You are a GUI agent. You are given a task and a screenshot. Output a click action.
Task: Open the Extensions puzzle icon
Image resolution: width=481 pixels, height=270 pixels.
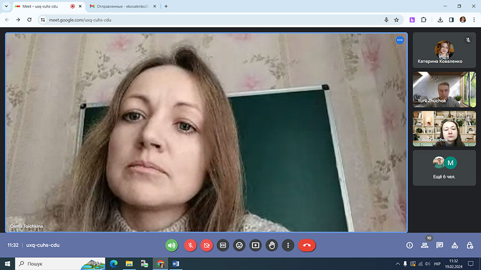click(424, 20)
